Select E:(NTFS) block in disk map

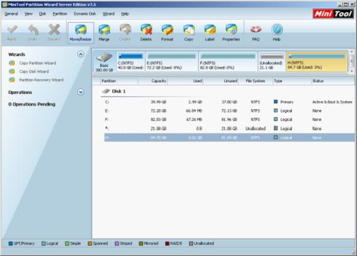171,61
